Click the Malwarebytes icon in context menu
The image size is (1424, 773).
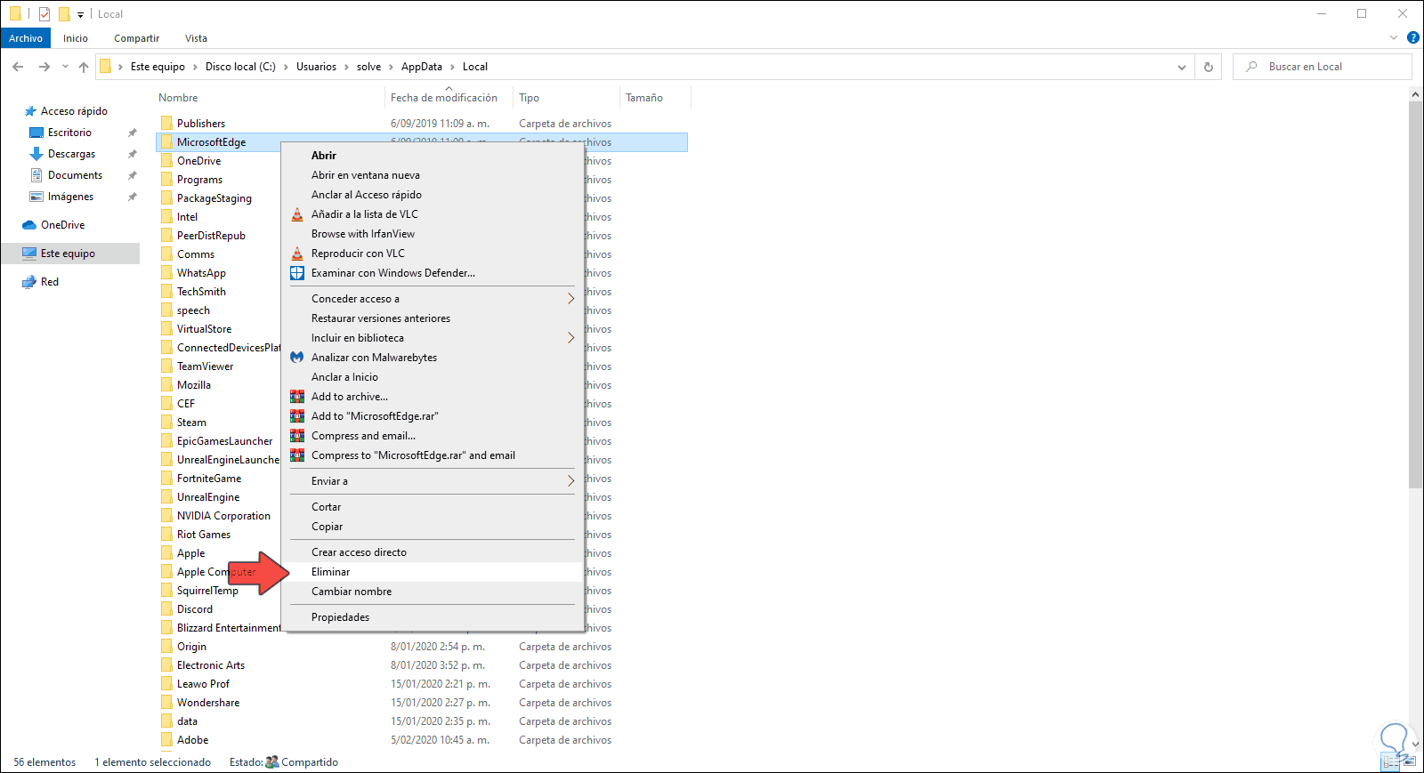tap(297, 358)
